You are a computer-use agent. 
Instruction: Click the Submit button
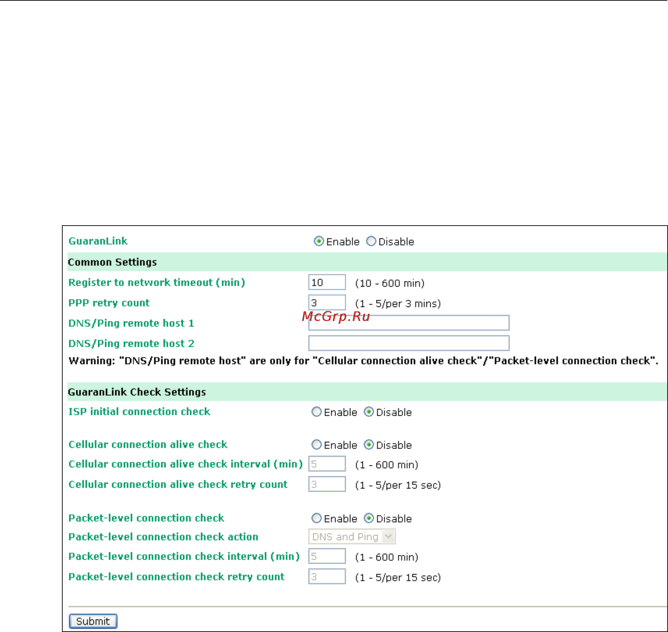point(93,621)
